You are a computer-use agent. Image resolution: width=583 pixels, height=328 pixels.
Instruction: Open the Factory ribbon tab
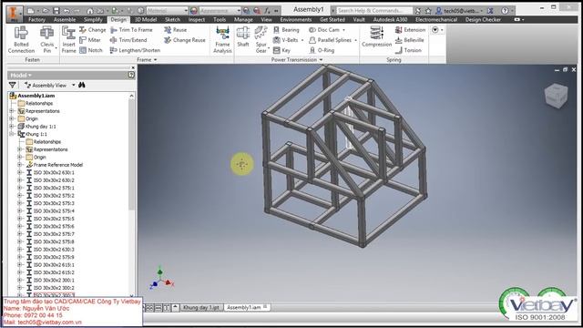tap(36, 19)
